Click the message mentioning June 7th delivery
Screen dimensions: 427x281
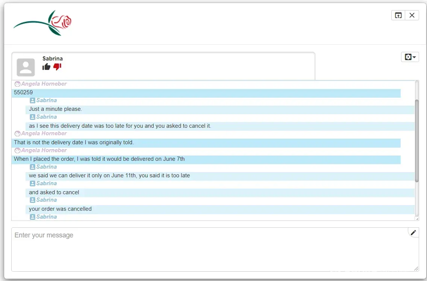pos(99,159)
